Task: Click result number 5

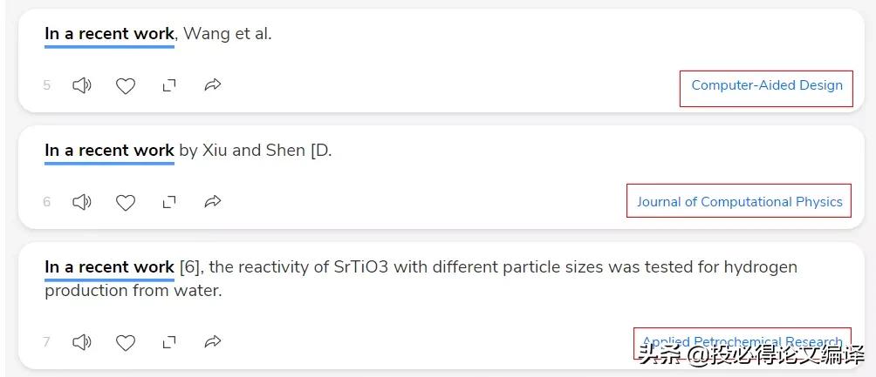Action: point(47,85)
